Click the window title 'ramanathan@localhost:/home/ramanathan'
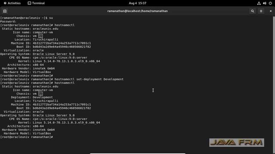Screen dimensions: 275x154 [137, 11]
